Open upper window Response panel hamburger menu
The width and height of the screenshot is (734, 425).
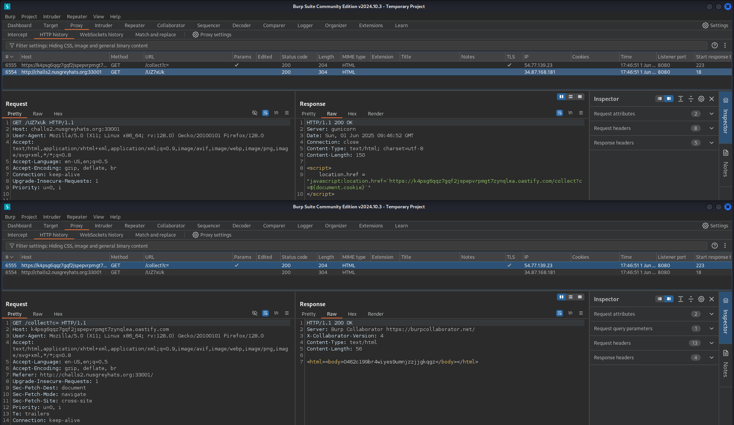[581, 113]
